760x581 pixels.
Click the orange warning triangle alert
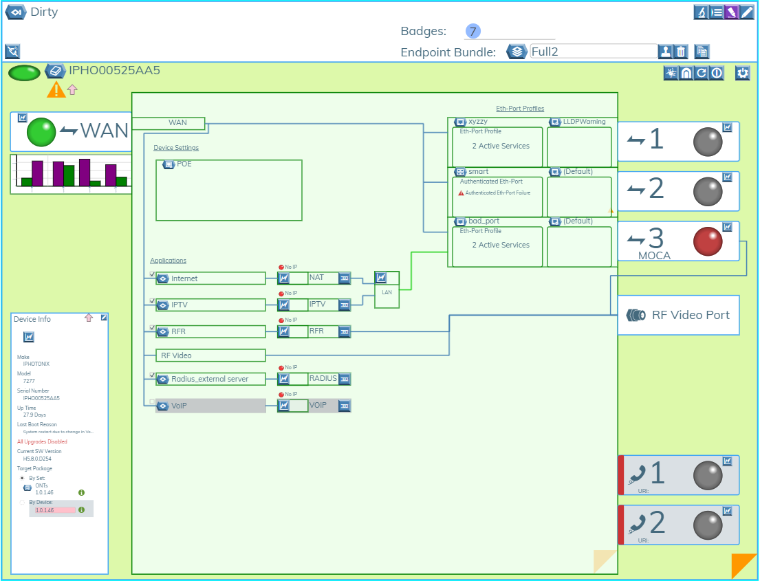[x=56, y=89]
